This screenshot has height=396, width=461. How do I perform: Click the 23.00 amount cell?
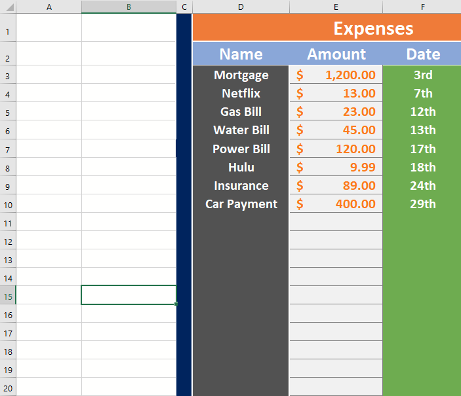point(336,111)
